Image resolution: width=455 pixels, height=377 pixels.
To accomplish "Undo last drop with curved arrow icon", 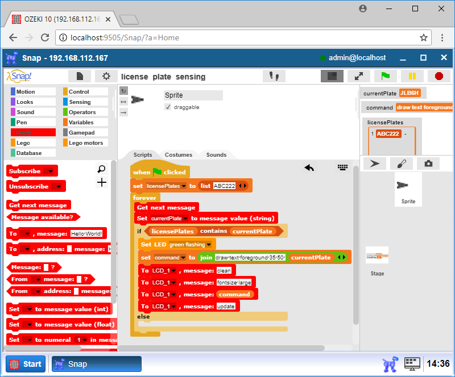I will click(x=309, y=167).
